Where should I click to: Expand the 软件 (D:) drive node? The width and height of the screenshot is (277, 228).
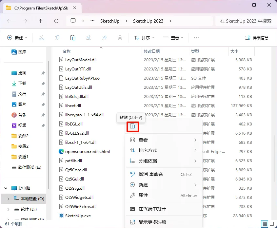pos(8,209)
